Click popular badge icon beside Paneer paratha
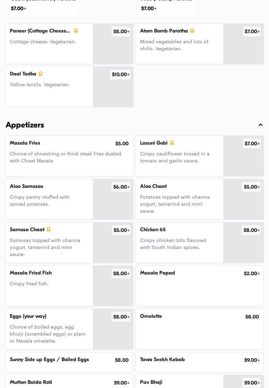 pyautogui.click(x=76, y=31)
